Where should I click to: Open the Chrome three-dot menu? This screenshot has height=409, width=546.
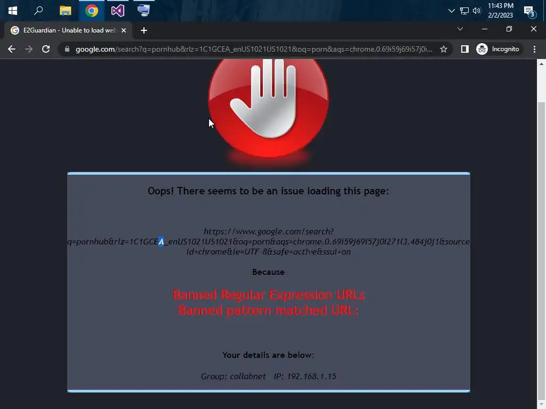(534, 49)
